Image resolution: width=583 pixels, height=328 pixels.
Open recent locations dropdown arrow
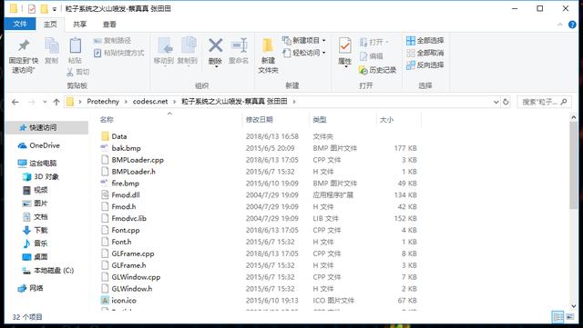tap(45, 102)
